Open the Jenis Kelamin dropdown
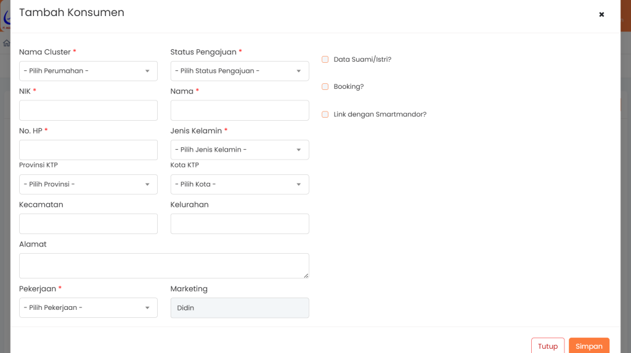 point(240,150)
